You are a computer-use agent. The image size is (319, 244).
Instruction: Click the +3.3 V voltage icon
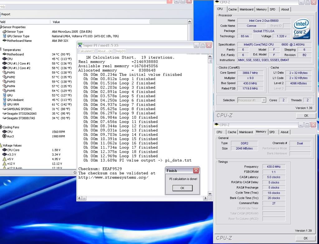(x=4, y=155)
